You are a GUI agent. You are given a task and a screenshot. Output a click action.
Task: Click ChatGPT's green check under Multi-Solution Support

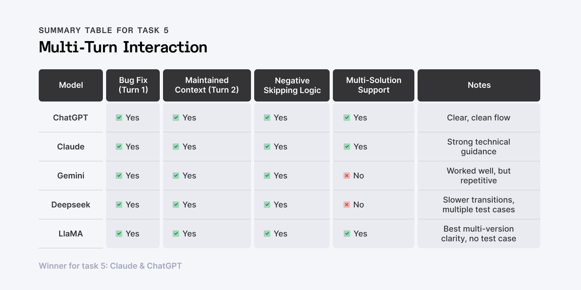coord(347,118)
